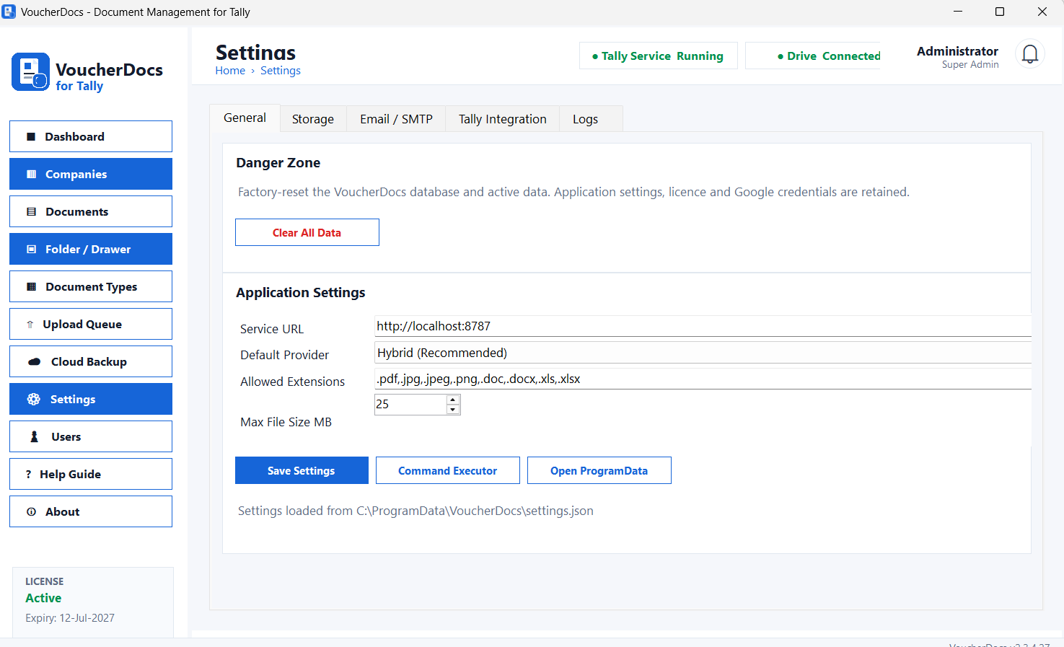Click the notification bell icon
The image size is (1064, 647).
coord(1029,54)
